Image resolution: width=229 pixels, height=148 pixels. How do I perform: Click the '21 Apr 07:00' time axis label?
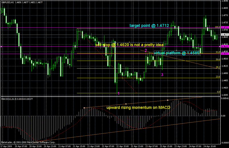[64, 146]
